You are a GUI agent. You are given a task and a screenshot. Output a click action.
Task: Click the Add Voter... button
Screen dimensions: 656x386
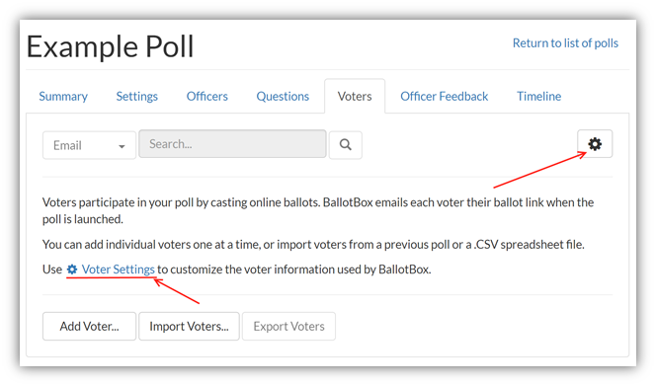point(89,326)
